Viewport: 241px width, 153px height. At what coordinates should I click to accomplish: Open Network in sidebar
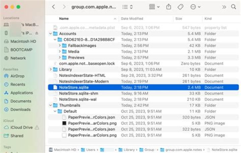click(x=15, y=58)
